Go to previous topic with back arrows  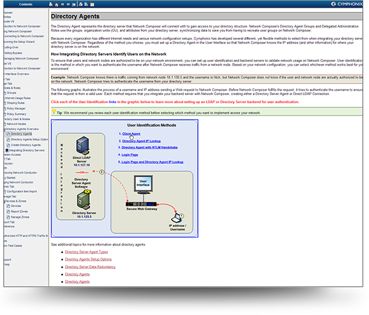62,4
